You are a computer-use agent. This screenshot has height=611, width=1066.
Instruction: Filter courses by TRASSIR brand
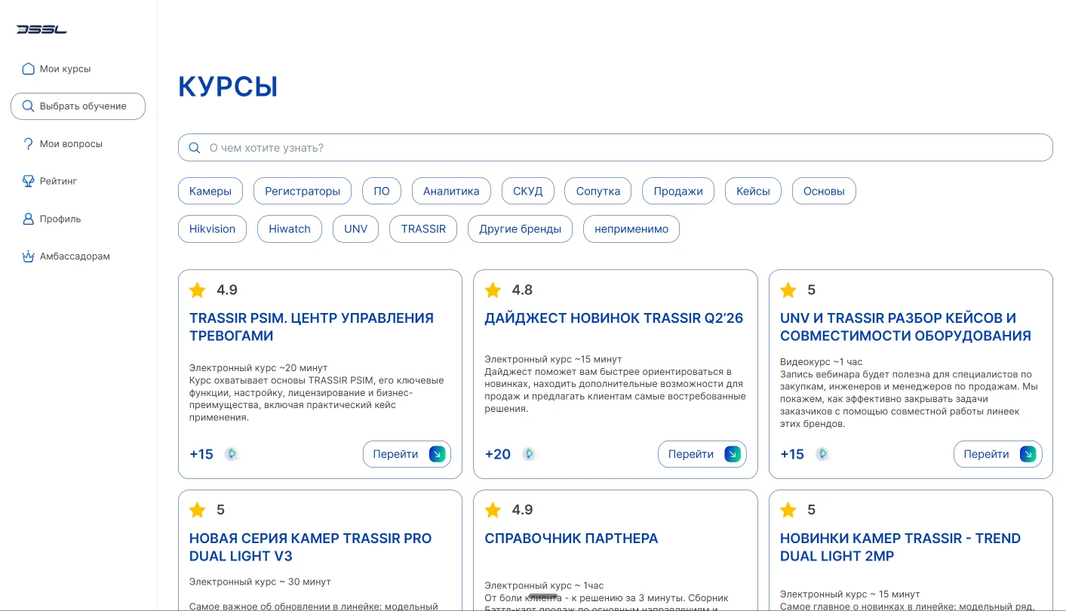coord(423,229)
